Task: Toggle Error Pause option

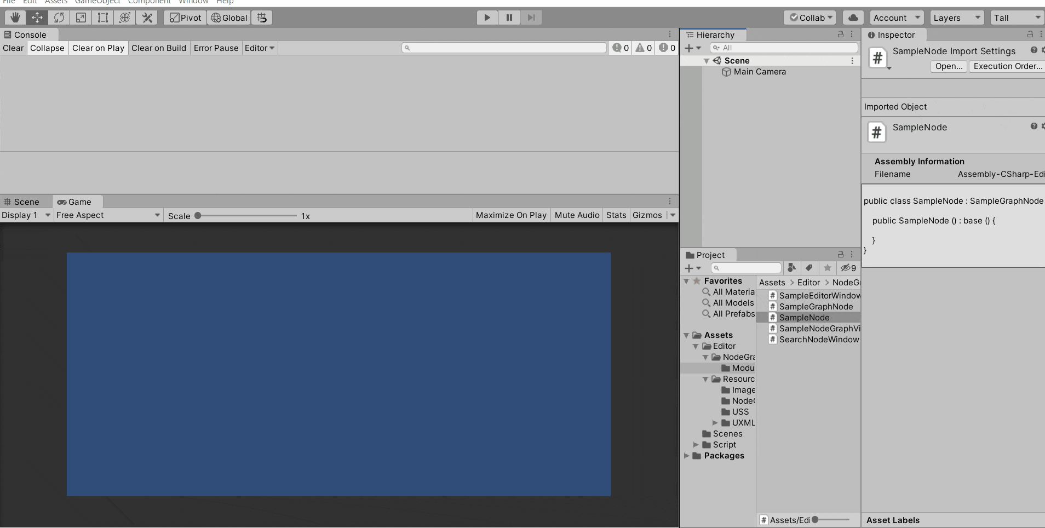Action: [216, 48]
